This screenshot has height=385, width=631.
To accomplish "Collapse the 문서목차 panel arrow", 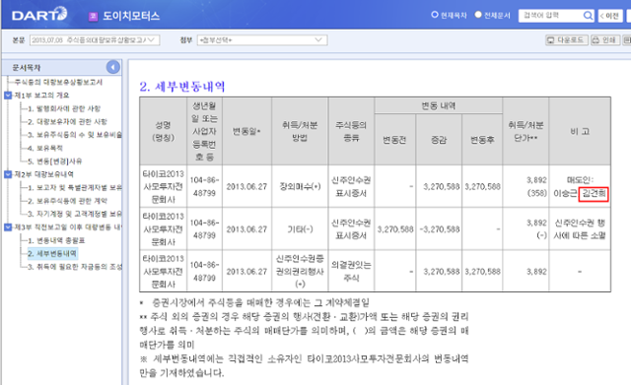I will click(x=113, y=67).
